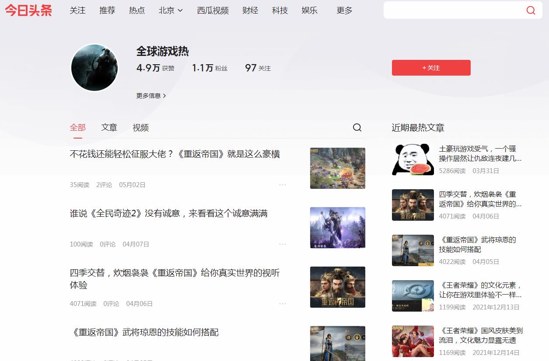Screen dimensions: 549x361
Task: Click sidebar thumbnail dated 2021年12月14日
Action: point(413,341)
